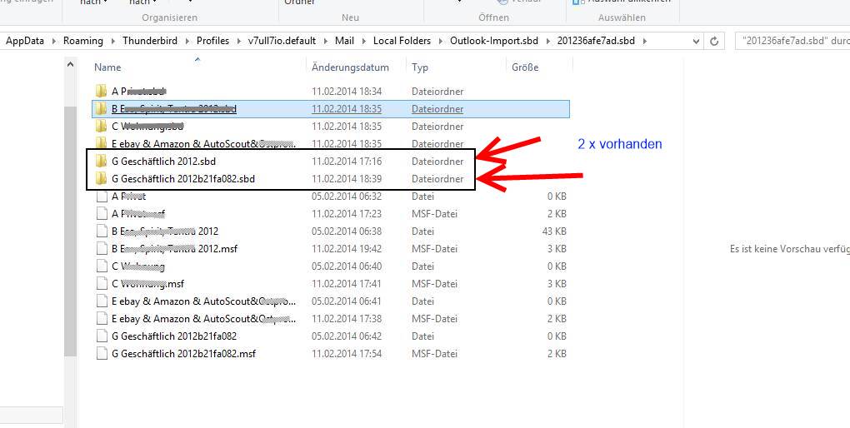Expand the breadcrumb arrow after Roaming
Image resolution: width=850 pixels, height=428 pixels.
112,41
